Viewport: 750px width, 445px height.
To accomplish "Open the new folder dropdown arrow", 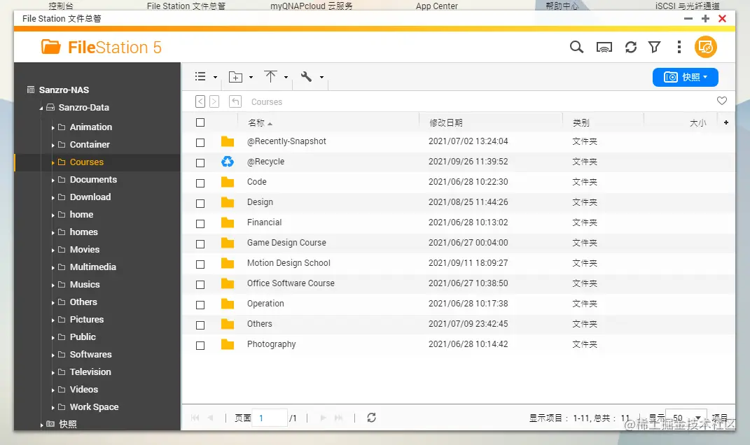I will (x=251, y=78).
